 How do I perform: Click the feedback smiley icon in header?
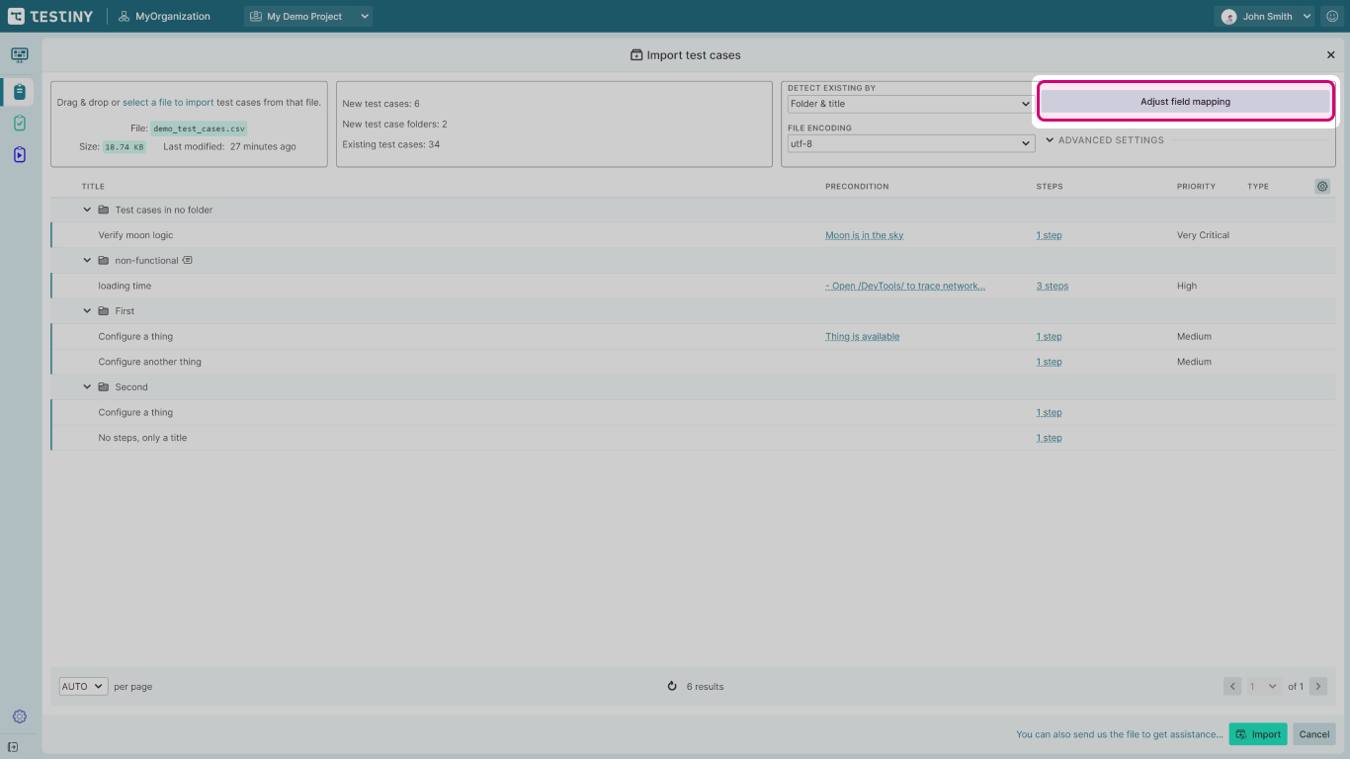point(1332,17)
